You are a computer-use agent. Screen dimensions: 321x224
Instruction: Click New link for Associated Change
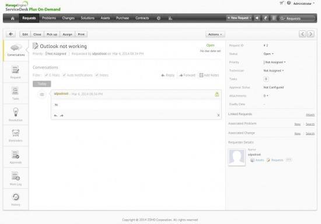pos(298,133)
